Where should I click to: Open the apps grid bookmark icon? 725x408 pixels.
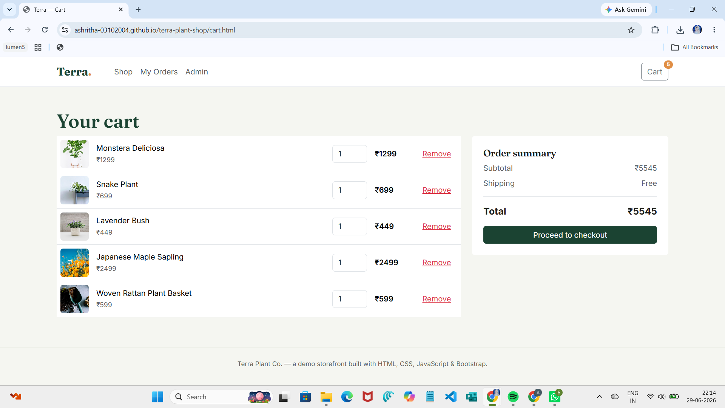(x=38, y=47)
